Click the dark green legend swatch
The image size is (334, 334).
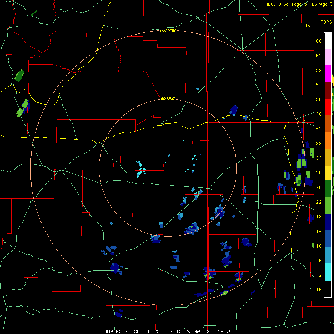[328, 189]
